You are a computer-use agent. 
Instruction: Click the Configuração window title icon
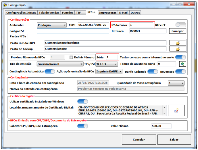point(5,5)
